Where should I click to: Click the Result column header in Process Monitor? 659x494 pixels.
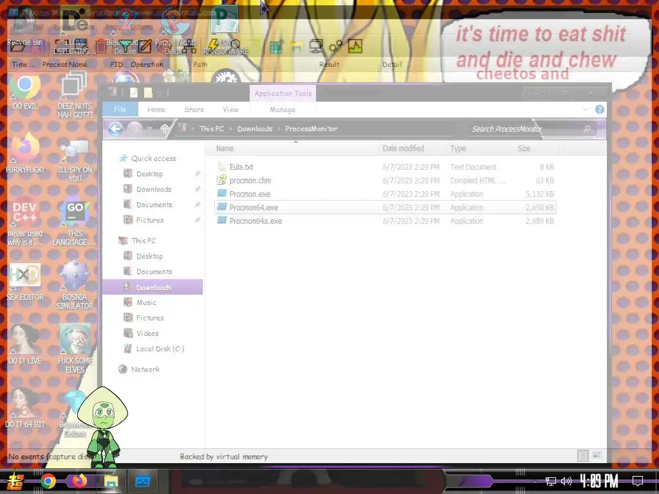click(329, 64)
